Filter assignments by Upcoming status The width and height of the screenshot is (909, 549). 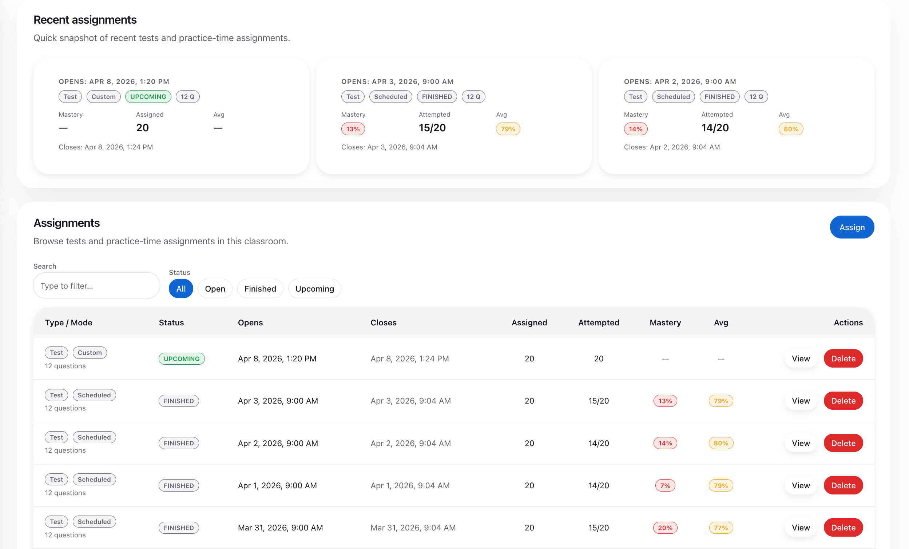(x=315, y=289)
